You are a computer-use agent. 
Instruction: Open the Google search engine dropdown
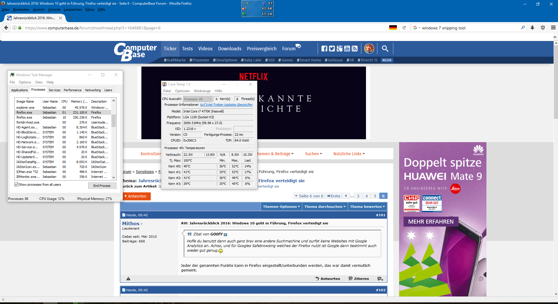[x=417, y=28]
